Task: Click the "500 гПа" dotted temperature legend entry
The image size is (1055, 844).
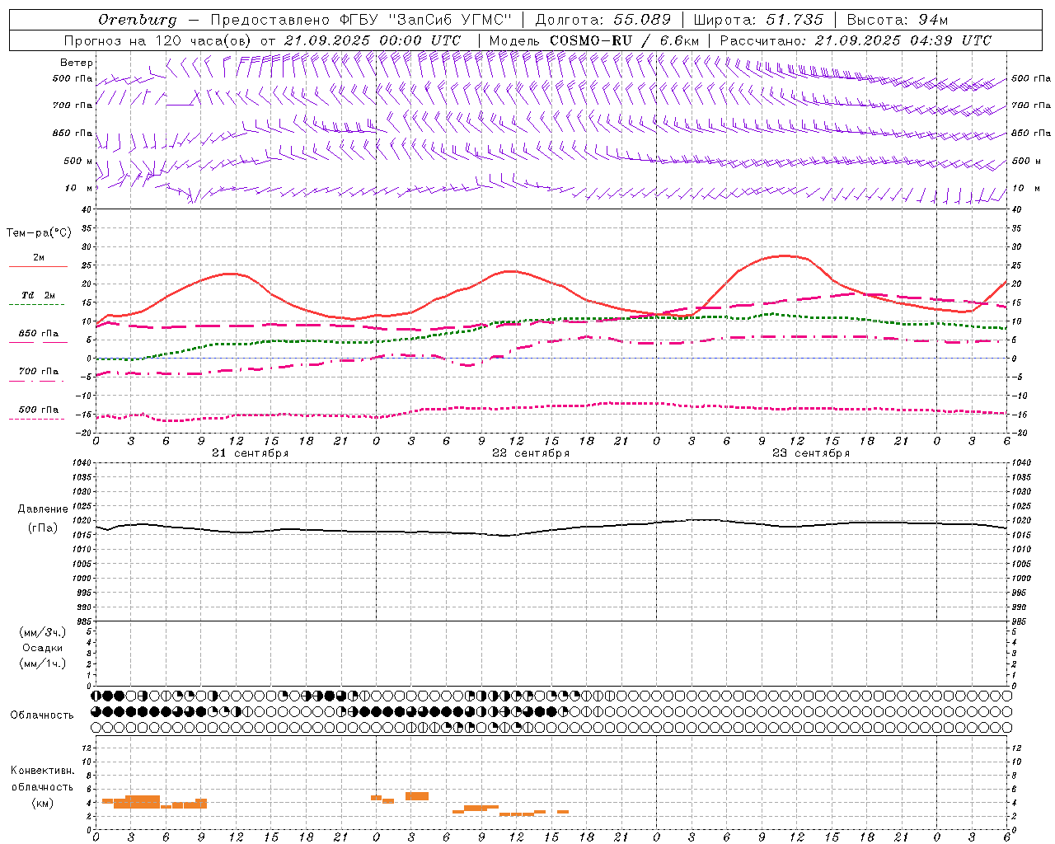Action: pyautogui.click(x=39, y=410)
